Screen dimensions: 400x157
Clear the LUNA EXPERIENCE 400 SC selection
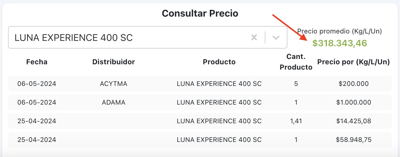[254, 38]
